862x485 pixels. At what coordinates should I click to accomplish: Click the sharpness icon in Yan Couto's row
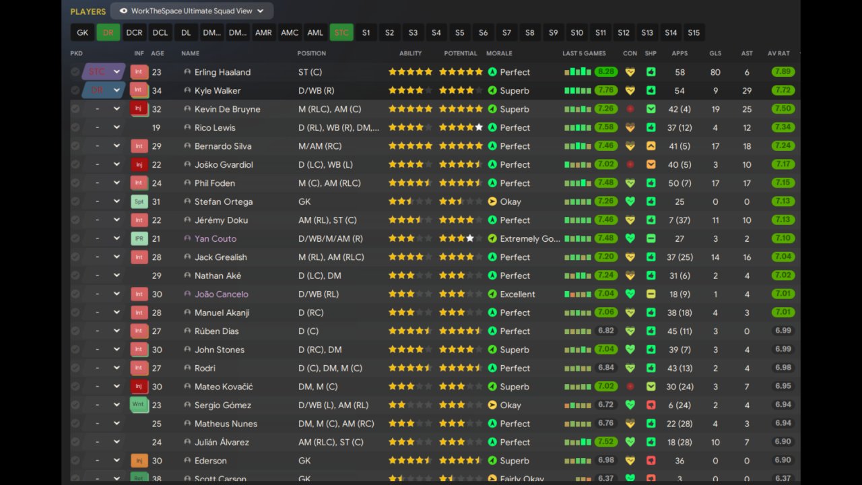click(x=651, y=238)
